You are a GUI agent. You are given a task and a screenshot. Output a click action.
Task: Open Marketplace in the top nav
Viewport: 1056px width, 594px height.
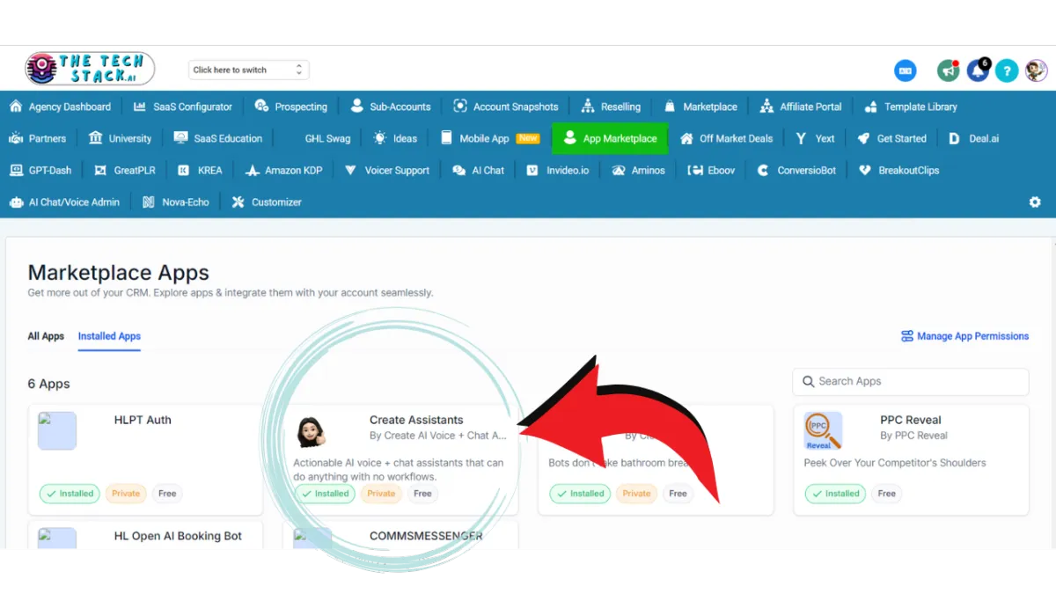[x=700, y=106]
